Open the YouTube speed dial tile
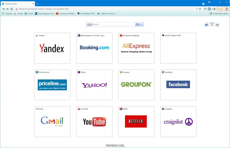 [x=94, y=122]
